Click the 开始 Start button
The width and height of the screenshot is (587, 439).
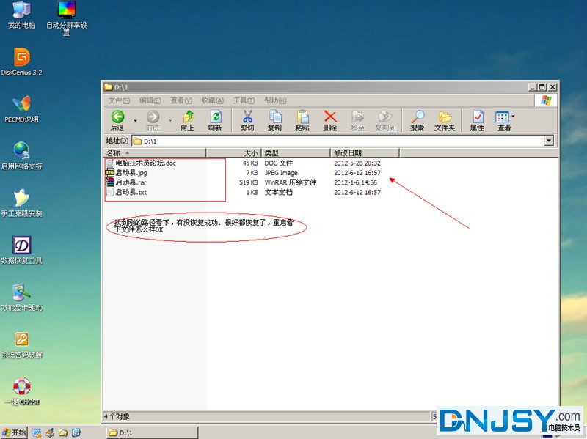click(15, 432)
